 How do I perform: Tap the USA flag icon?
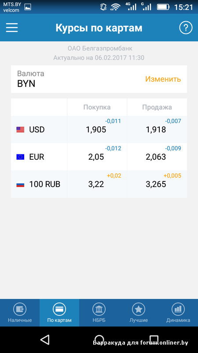tap(20, 130)
